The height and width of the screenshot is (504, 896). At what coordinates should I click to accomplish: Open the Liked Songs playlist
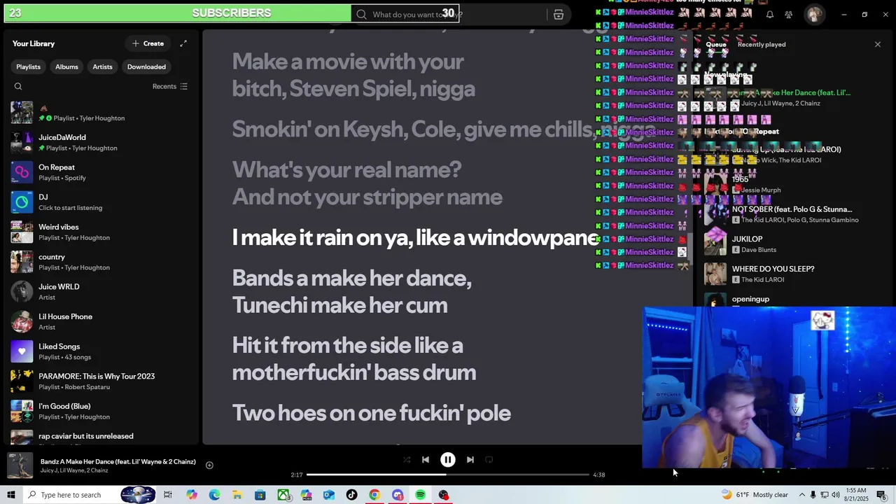99,351
